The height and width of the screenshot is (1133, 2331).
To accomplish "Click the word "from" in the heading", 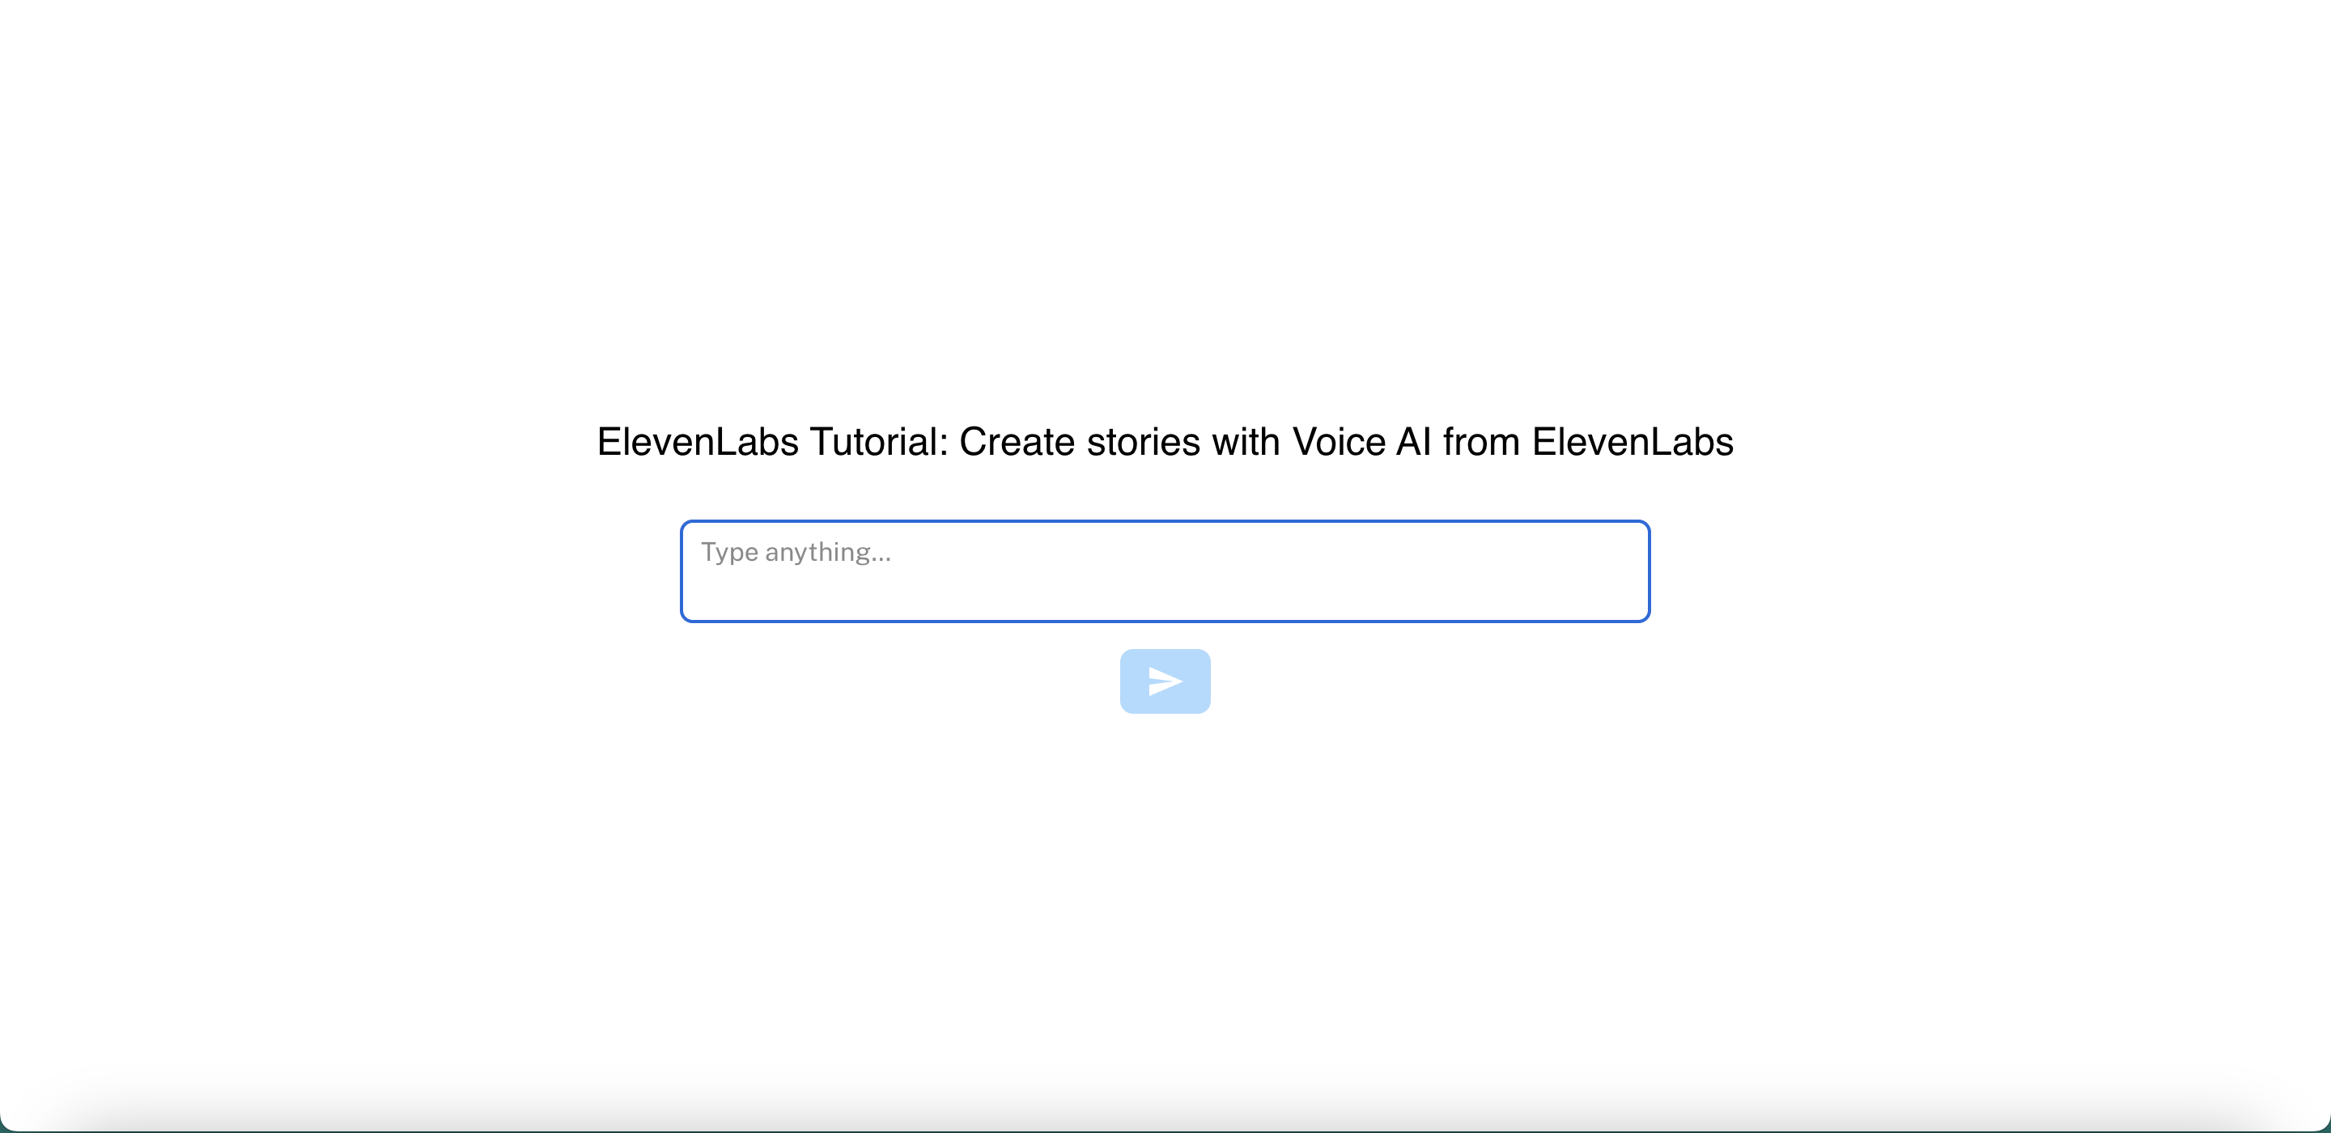I will click(x=1481, y=442).
